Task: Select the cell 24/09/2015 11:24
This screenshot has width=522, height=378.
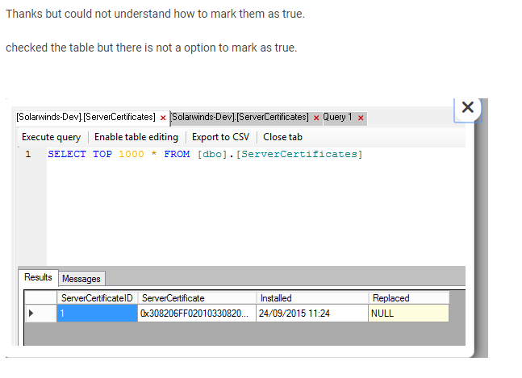Action: [312, 314]
